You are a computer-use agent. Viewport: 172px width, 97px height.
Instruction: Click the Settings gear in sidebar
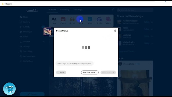21,46
